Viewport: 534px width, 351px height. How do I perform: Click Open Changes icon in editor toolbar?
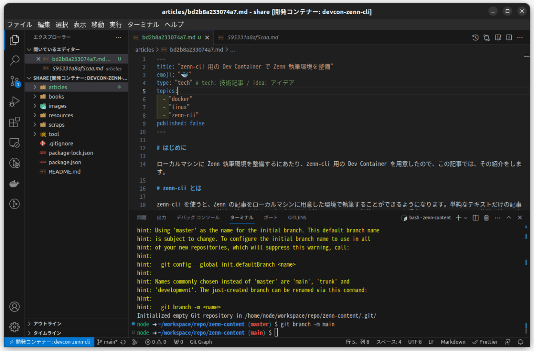[486, 37]
